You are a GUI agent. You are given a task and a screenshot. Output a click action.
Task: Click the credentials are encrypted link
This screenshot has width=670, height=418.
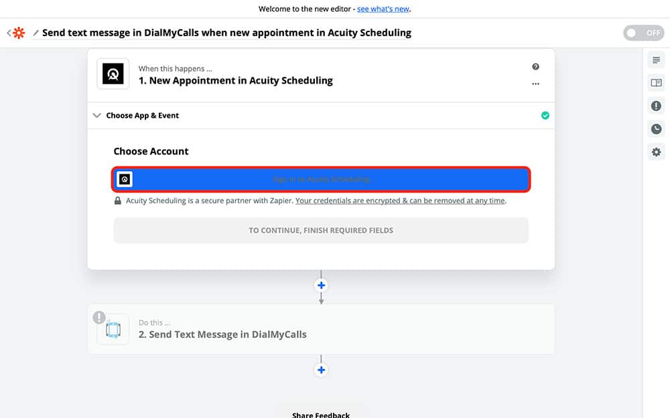pyautogui.click(x=401, y=201)
